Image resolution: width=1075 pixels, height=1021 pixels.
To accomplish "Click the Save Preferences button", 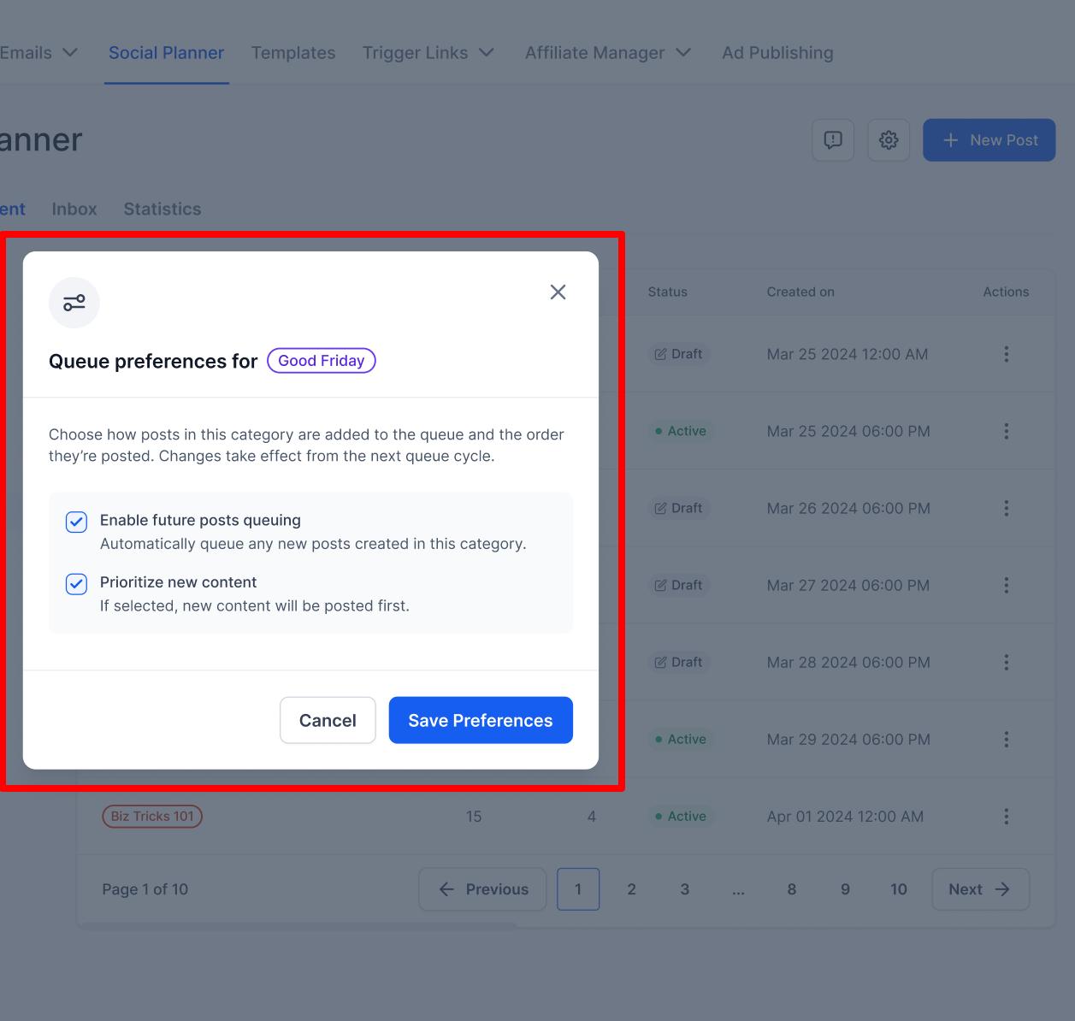I will pyautogui.click(x=481, y=720).
